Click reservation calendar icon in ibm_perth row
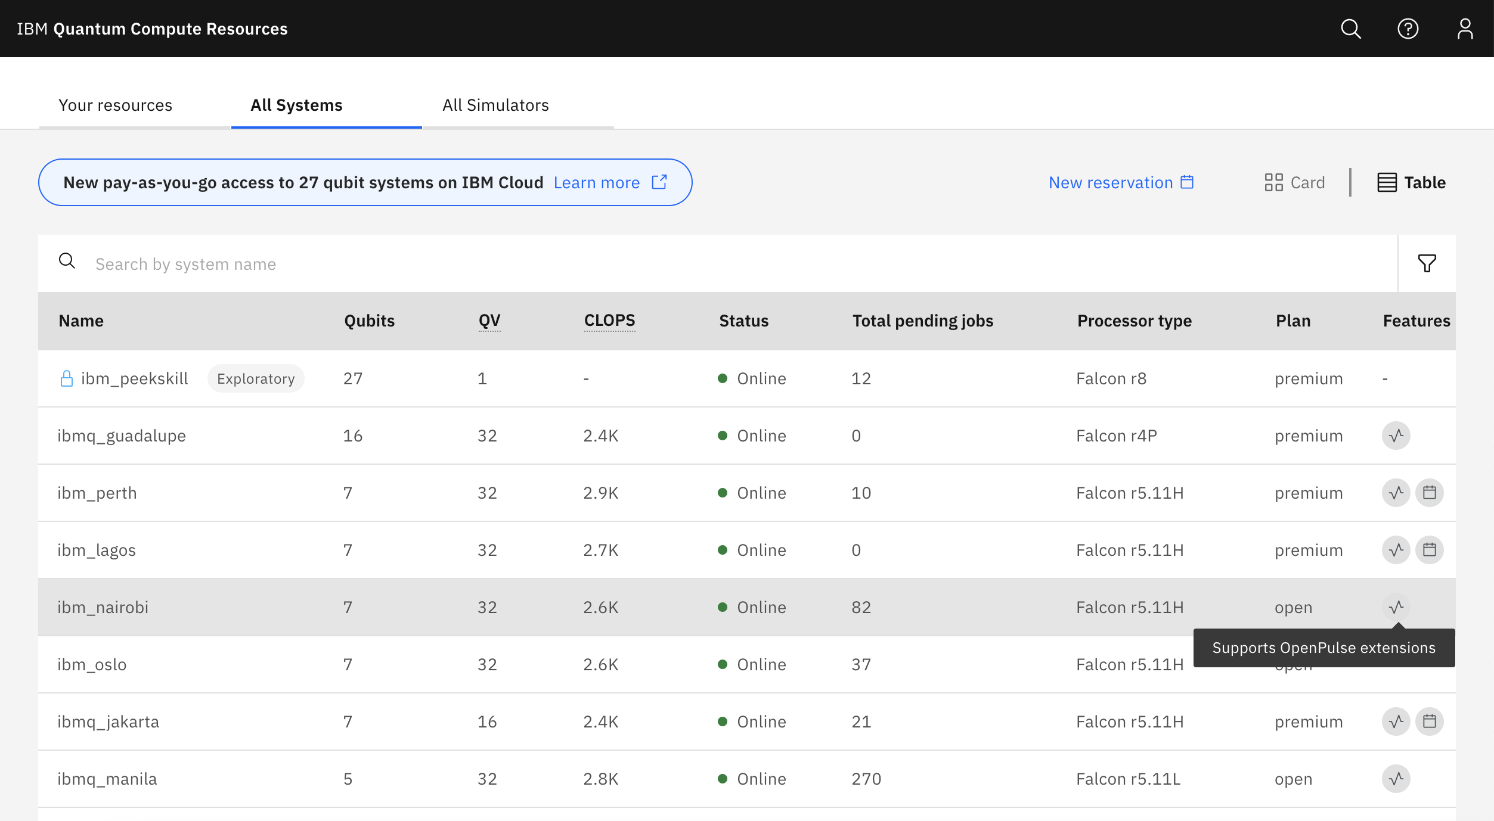The width and height of the screenshot is (1494, 821). click(1430, 493)
